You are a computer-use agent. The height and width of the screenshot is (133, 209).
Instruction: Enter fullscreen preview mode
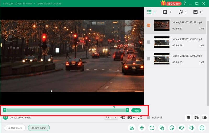pos(140,118)
